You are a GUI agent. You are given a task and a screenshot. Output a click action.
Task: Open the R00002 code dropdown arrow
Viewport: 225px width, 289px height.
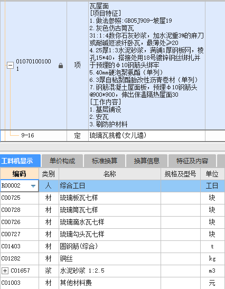coord(33,186)
